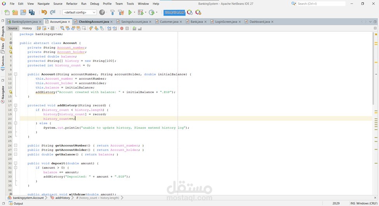Run the project with the green play icon
The width and height of the screenshot is (379, 206).
[x=130, y=12]
